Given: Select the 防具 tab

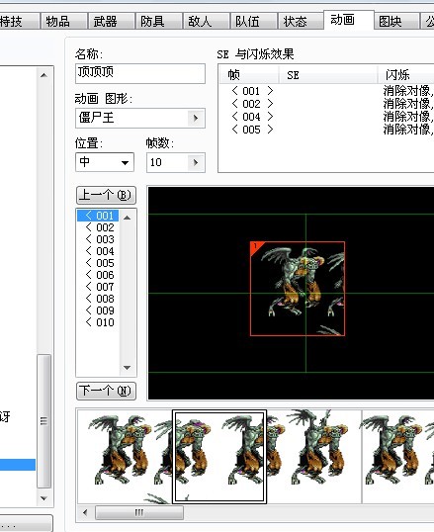Looking at the screenshot, I should (x=158, y=21).
